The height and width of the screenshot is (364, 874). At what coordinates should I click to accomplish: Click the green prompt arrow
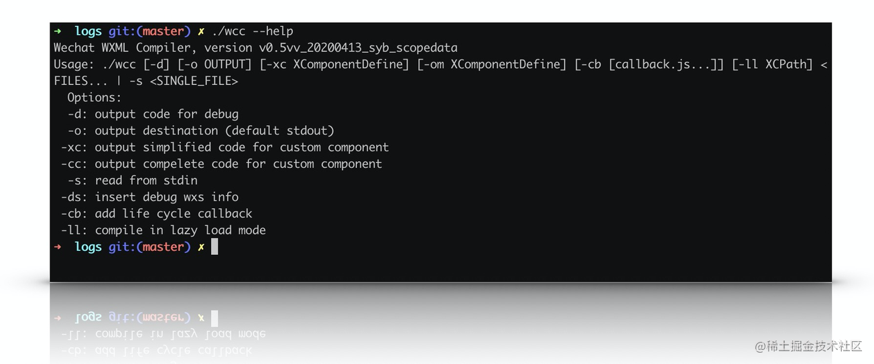(x=58, y=31)
